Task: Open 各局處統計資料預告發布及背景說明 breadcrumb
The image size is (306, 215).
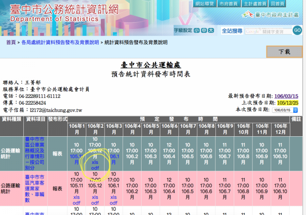Action: coord(60,43)
